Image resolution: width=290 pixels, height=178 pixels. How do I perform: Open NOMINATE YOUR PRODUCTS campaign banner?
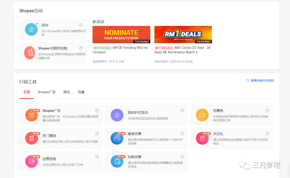pos(121,34)
